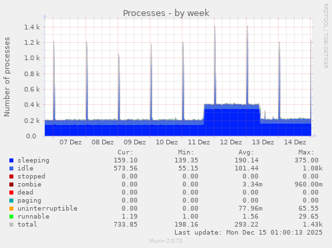
Task: Click idle current value 573.56
Action: [x=126, y=168]
